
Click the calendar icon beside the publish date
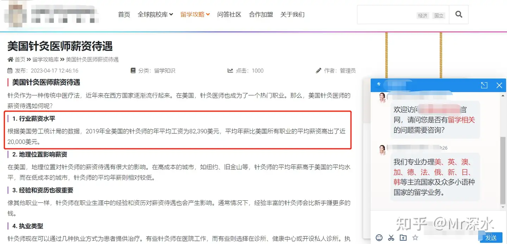coord(9,70)
